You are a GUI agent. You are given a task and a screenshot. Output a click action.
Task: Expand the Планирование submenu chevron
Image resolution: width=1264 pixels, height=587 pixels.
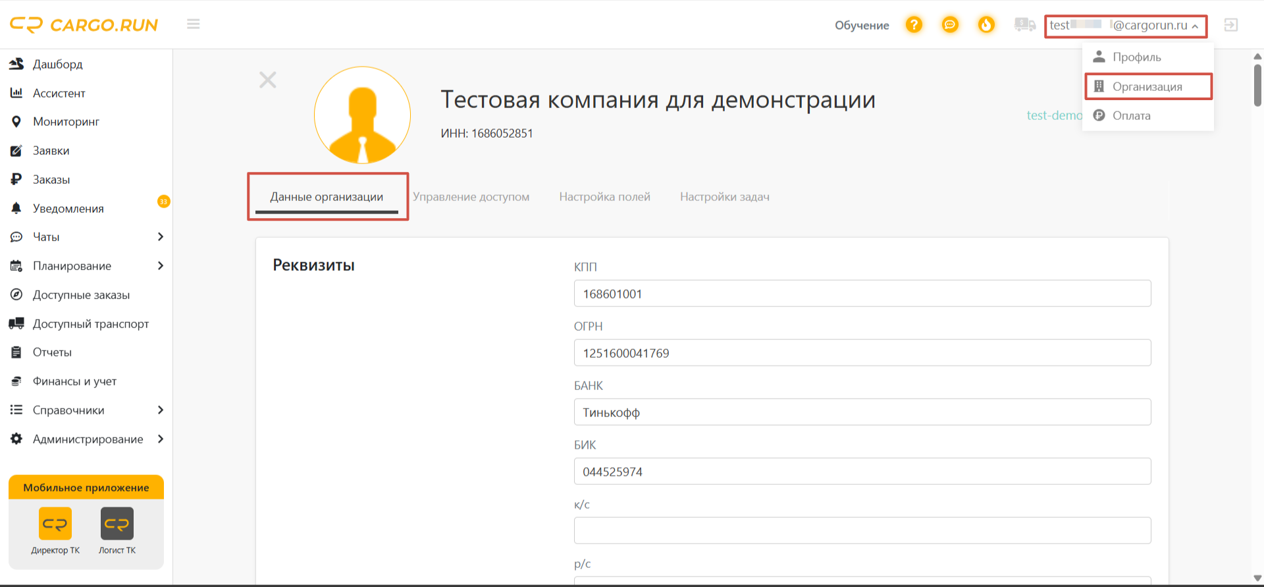160,266
